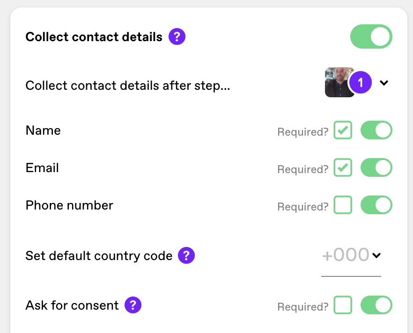Expand the step selection chevron
This screenshot has width=413, height=333.
(x=384, y=83)
